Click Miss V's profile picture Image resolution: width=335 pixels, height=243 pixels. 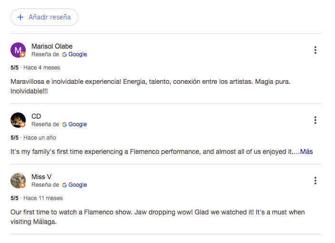click(x=18, y=181)
